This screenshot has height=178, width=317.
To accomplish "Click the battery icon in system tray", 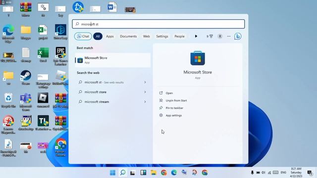I will coord(258,173).
